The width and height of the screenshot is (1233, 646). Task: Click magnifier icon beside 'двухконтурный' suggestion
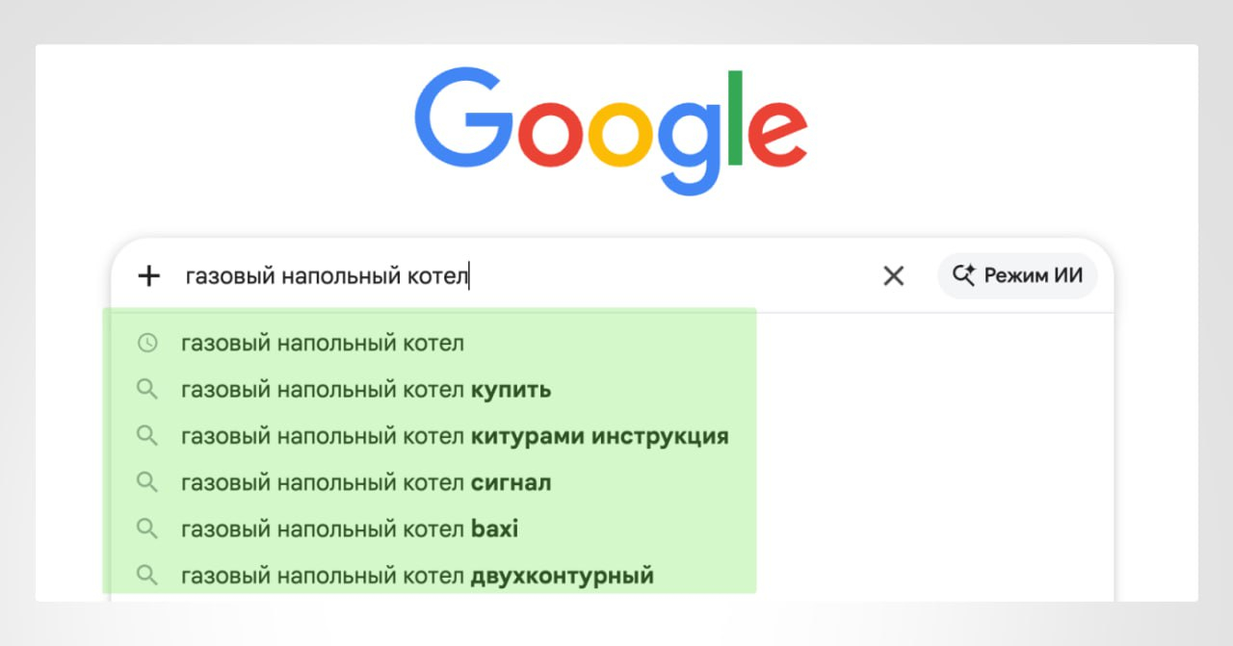[x=146, y=575]
